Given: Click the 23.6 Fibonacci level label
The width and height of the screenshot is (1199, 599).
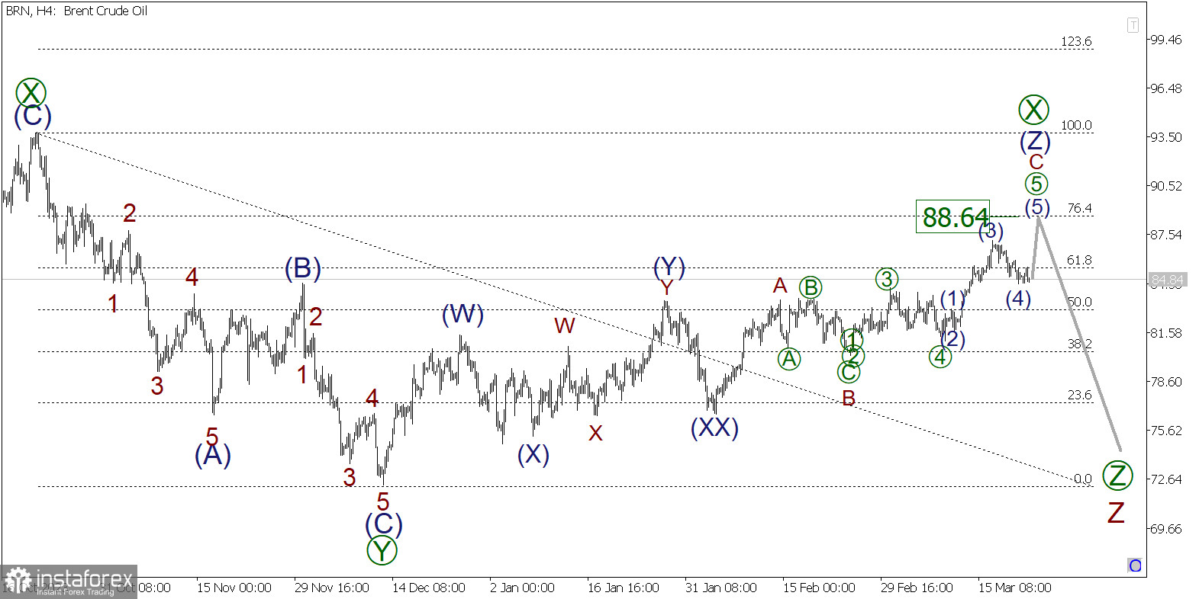Looking at the screenshot, I should point(1079,396).
